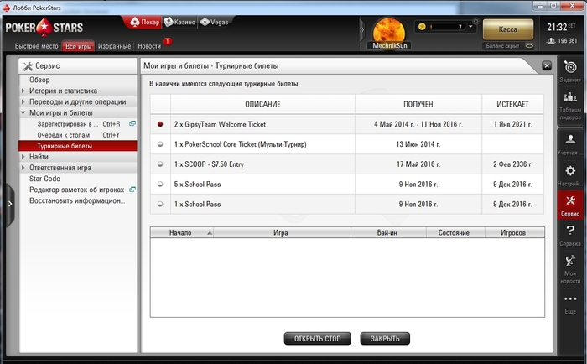Open the leaderboards podium icon
The image size is (587, 364).
[x=569, y=97]
